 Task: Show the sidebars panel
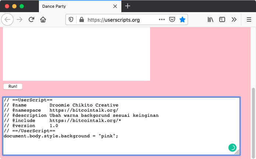click(222, 19)
